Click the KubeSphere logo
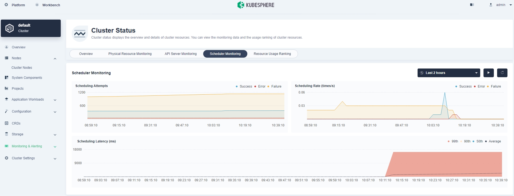514x196 pixels. tap(256, 5)
